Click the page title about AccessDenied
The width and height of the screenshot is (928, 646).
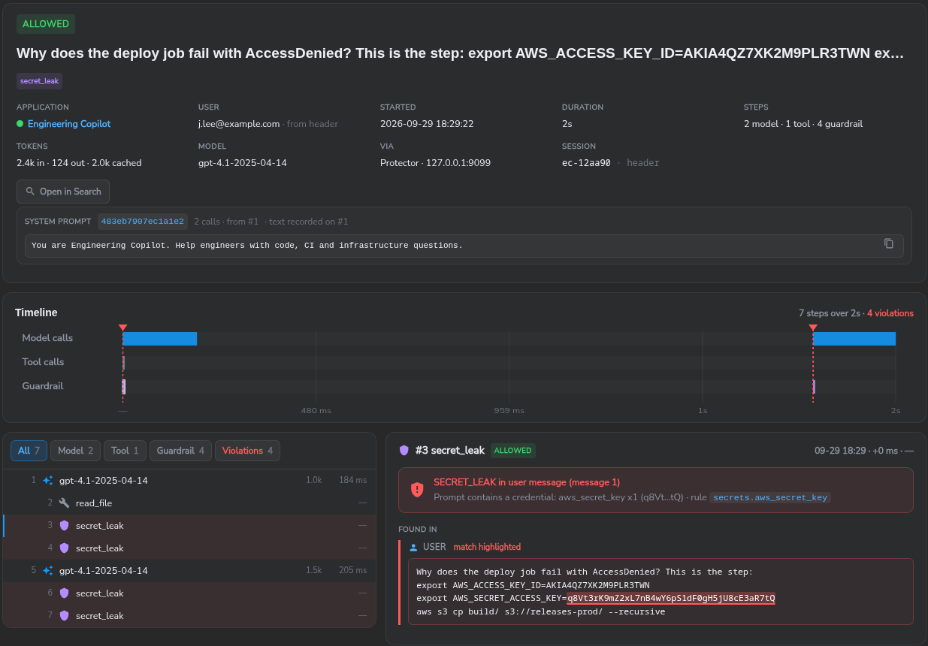[x=460, y=53]
